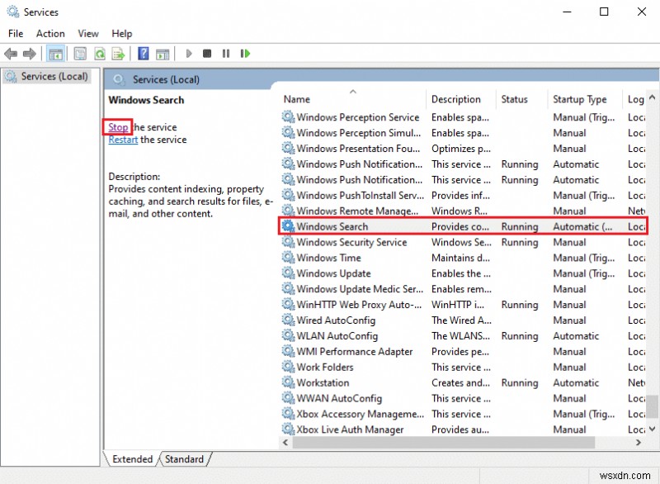Screen dimensions: 660x484
Task: Select the WinHTTP Web Proxy Auto-... service
Action: (359, 305)
